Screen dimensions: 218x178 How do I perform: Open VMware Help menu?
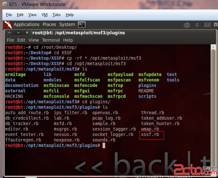point(70,15)
